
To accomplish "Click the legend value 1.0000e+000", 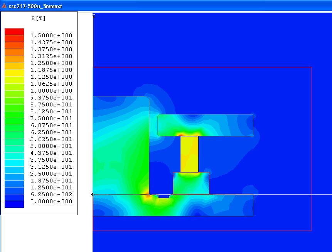I will (x=51, y=91).
